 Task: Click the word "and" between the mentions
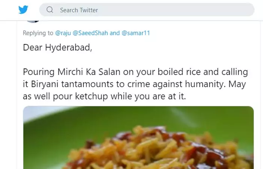point(115,33)
